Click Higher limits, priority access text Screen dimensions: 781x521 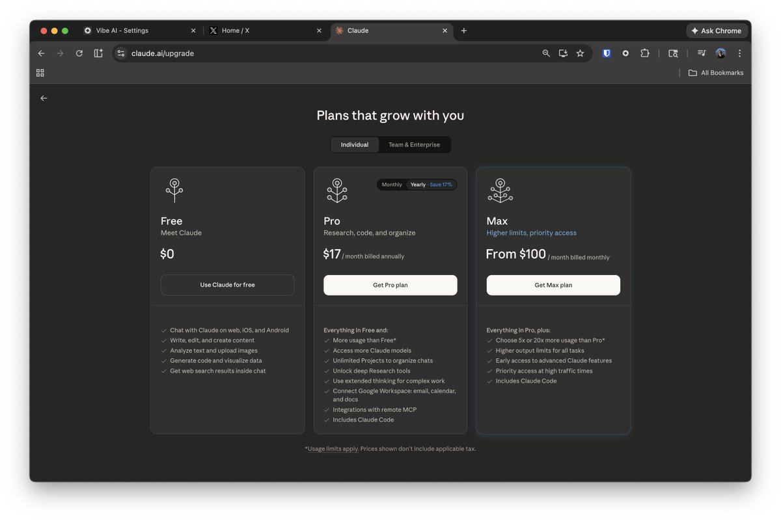coord(532,233)
